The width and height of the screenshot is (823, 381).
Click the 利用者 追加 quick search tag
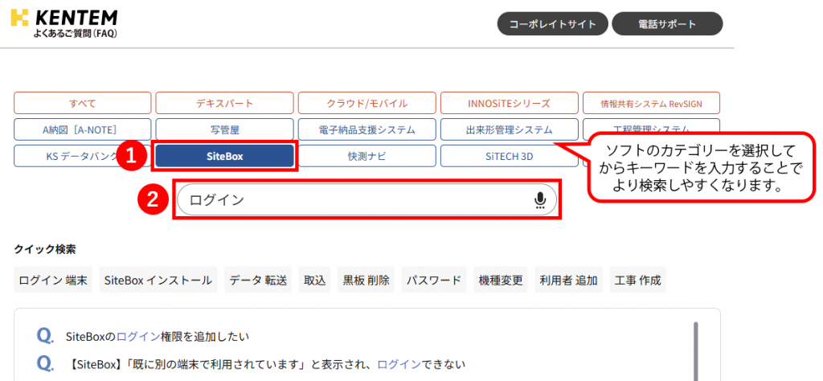pos(568,281)
